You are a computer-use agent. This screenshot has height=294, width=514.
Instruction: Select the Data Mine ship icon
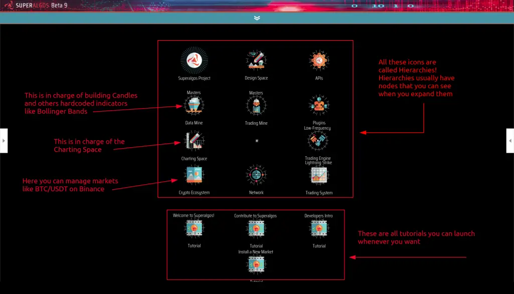194,105
